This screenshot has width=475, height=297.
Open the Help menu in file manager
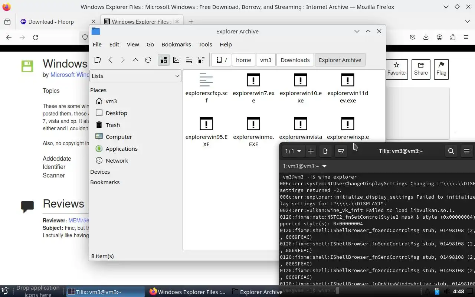pos(226,44)
